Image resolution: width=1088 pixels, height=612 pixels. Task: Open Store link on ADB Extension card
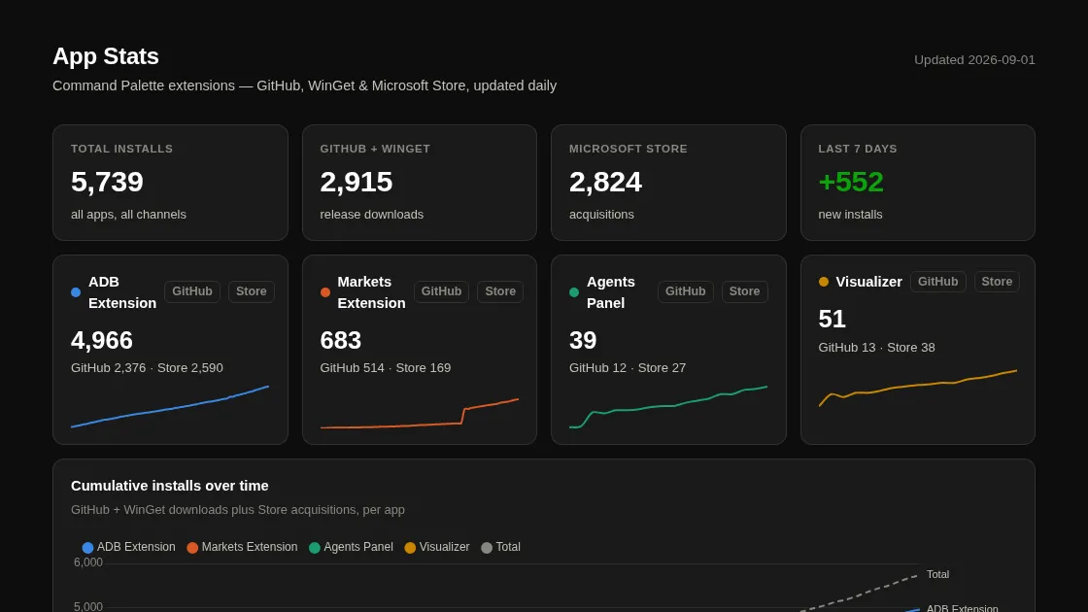(252, 291)
